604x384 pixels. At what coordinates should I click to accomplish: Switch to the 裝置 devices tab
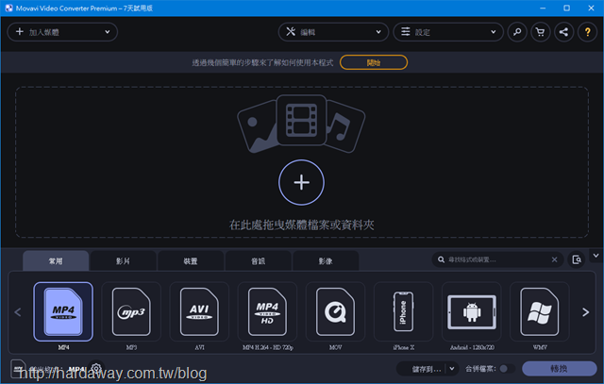[191, 261]
